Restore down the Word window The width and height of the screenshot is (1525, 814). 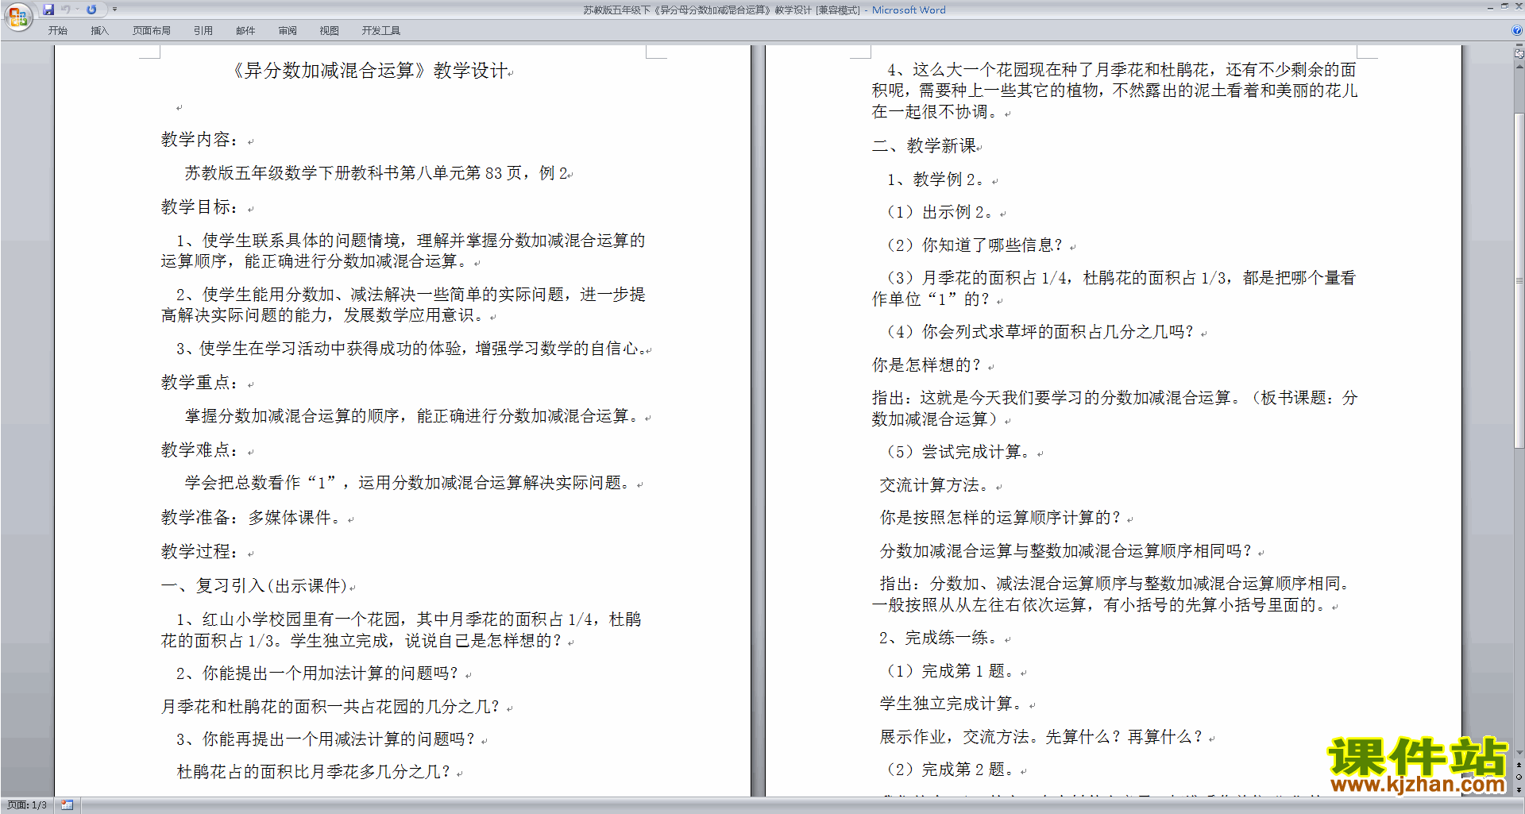(1504, 7)
